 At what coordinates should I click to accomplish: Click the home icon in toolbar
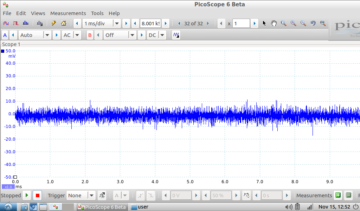click(64, 24)
